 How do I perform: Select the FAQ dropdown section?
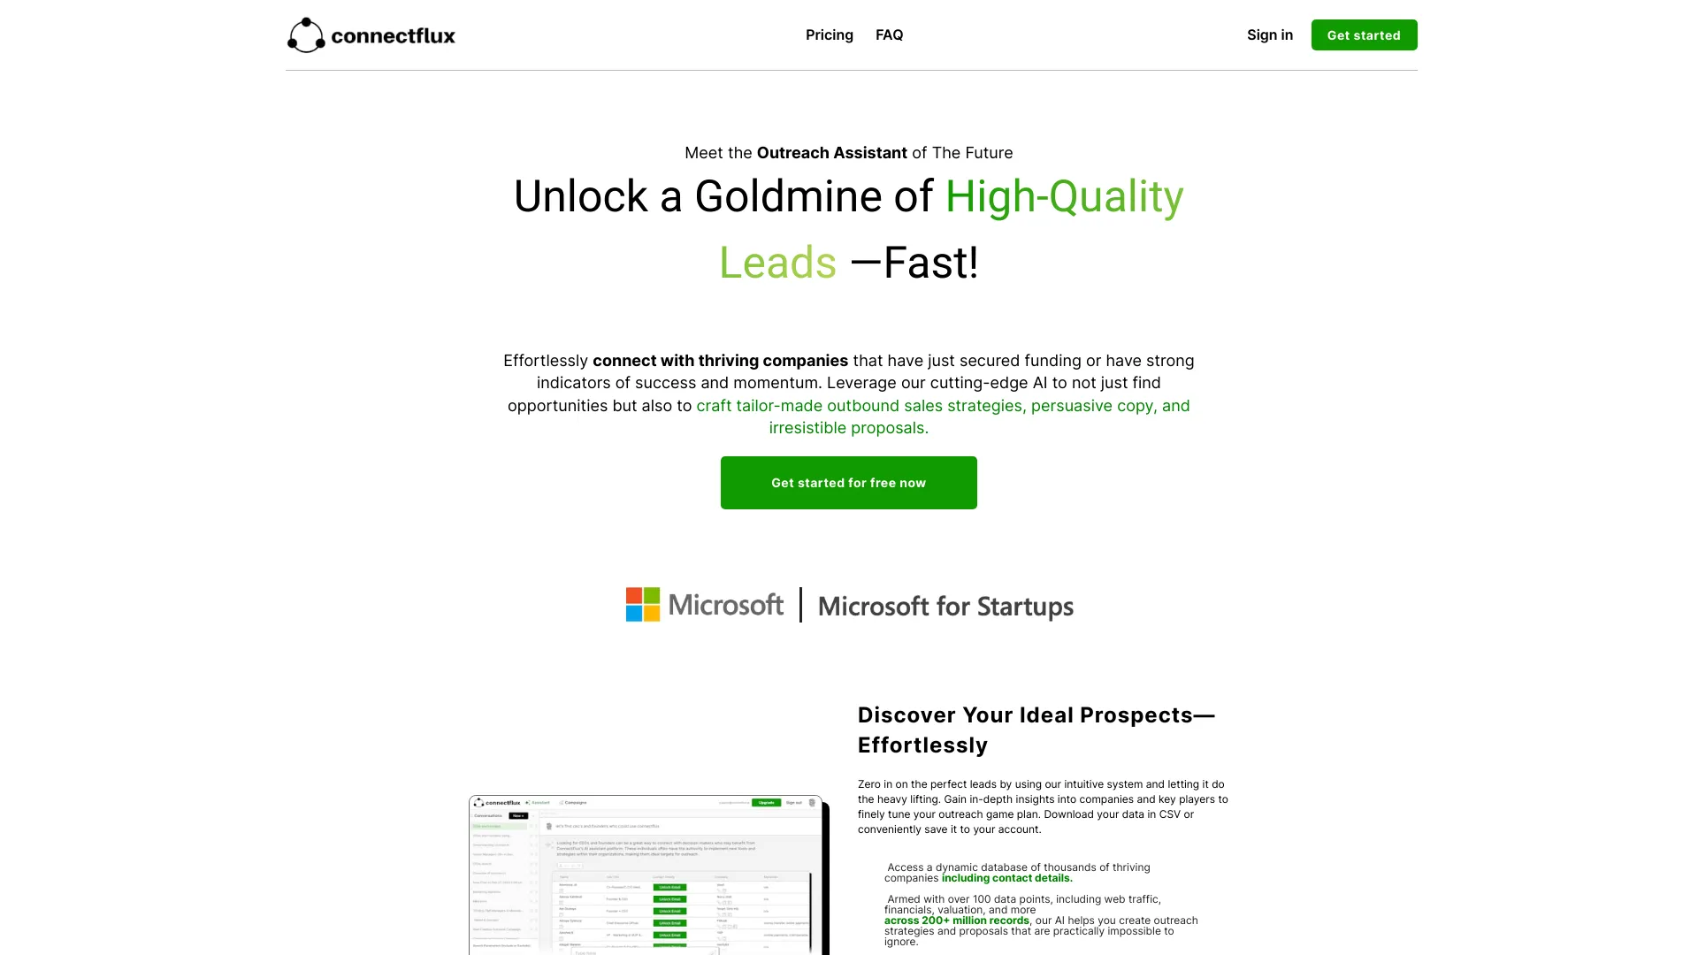[889, 35]
